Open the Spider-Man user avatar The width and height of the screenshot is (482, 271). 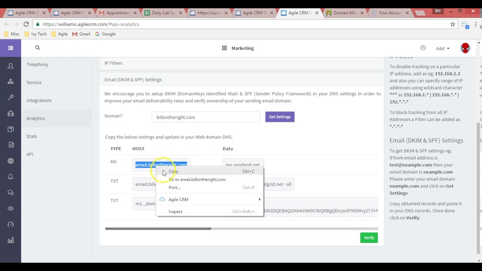coord(465,48)
